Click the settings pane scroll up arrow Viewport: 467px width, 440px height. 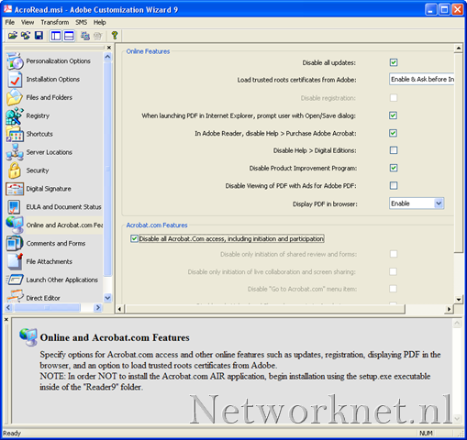(459, 49)
